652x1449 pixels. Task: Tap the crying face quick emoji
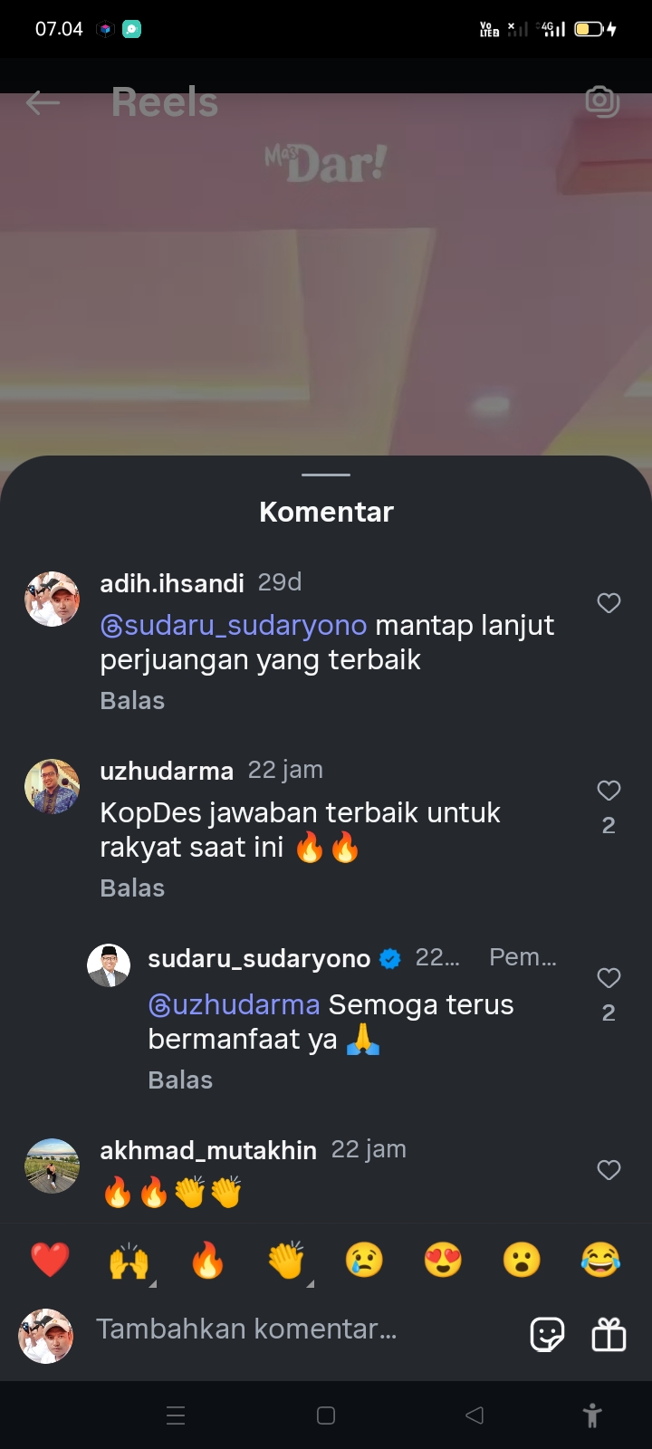[x=364, y=1260]
